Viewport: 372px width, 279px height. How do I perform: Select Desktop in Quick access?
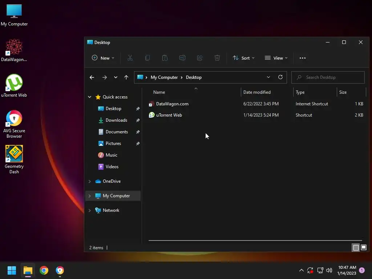(x=113, y=108)
